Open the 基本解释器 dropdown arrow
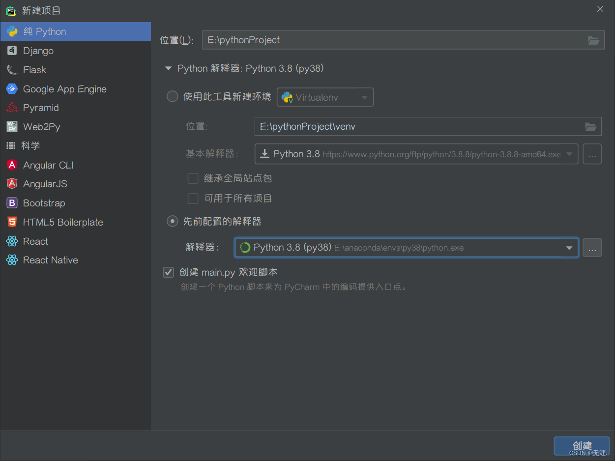The width and height of the screenshot is (615, 461). tap(569, 154)
